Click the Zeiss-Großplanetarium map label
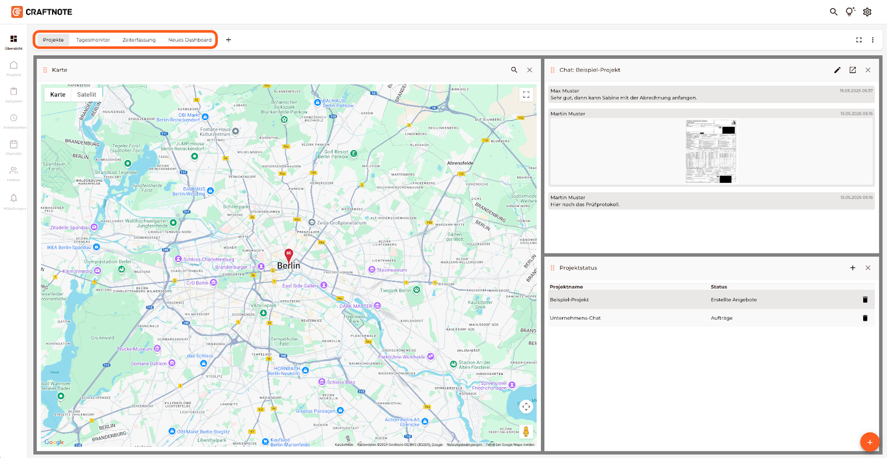Image resolution: width=887 pixels, height=458 pixels. pyautogui.click(x=341, y=223)
